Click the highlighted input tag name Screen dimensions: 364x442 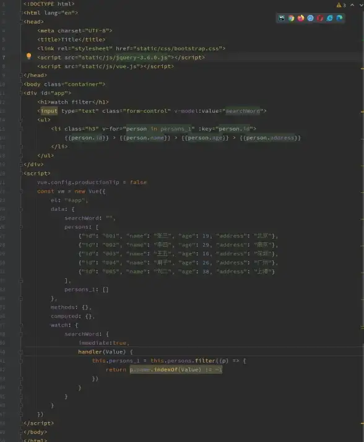[49, 111]
